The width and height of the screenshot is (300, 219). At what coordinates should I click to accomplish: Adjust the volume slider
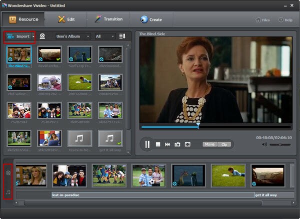click(280, 145)
